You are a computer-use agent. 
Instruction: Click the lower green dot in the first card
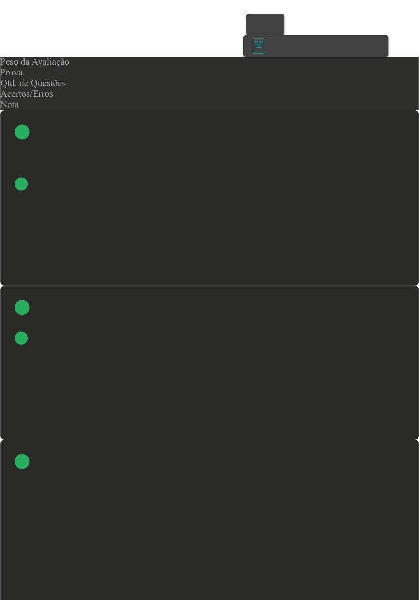pyautogui.click(x=21, y=184)
